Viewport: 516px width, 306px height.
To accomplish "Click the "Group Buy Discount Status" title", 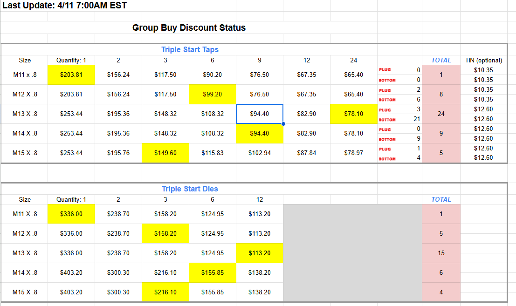I will point(189,27).
